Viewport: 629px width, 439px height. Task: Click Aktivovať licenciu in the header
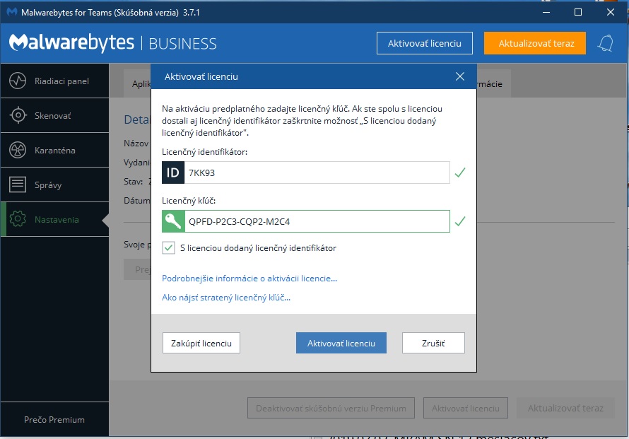[x=424, y=43]
